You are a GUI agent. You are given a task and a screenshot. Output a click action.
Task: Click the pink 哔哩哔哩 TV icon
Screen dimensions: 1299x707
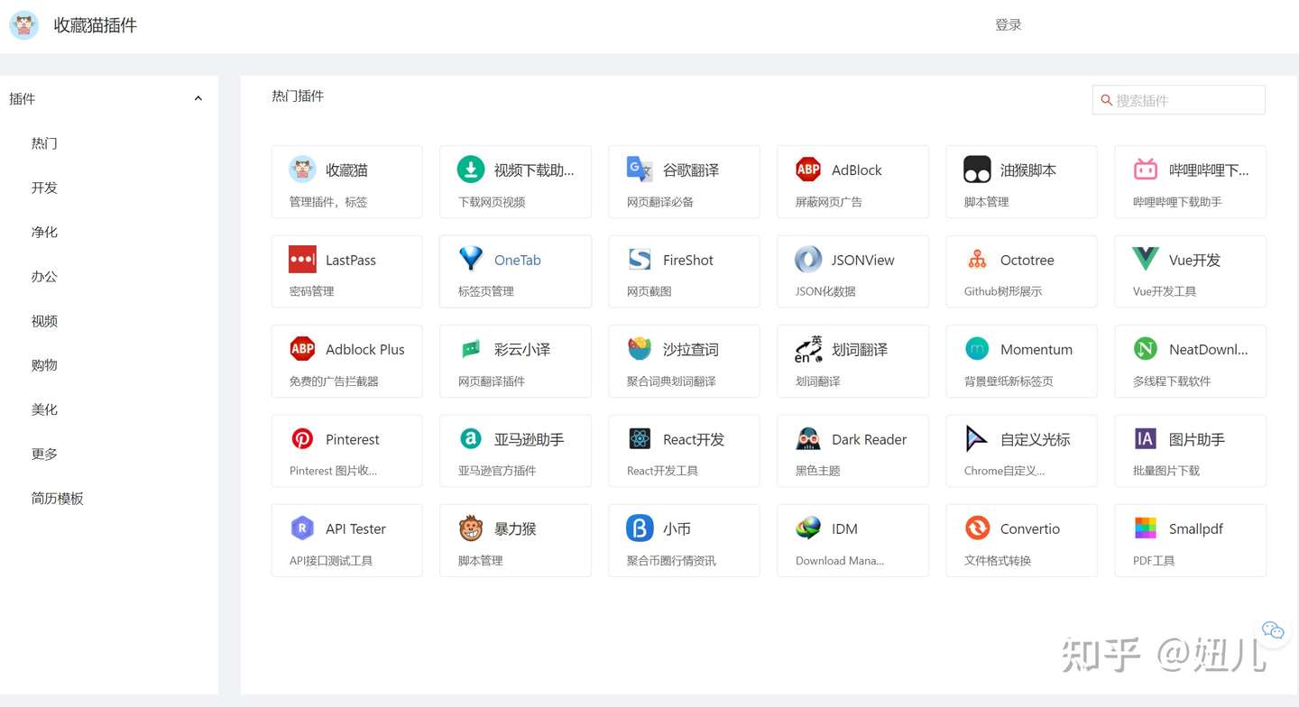point(1146,169)
